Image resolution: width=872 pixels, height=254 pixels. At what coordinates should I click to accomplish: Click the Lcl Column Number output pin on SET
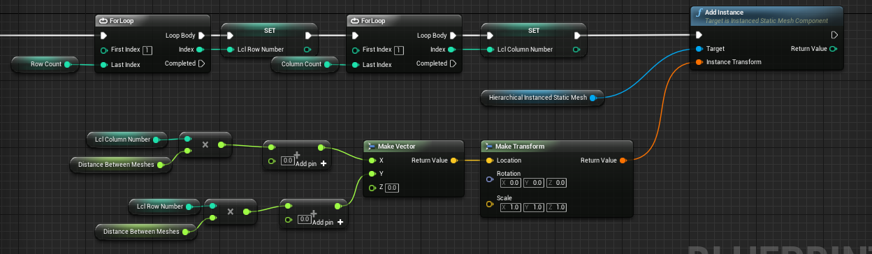coord(576,50)
